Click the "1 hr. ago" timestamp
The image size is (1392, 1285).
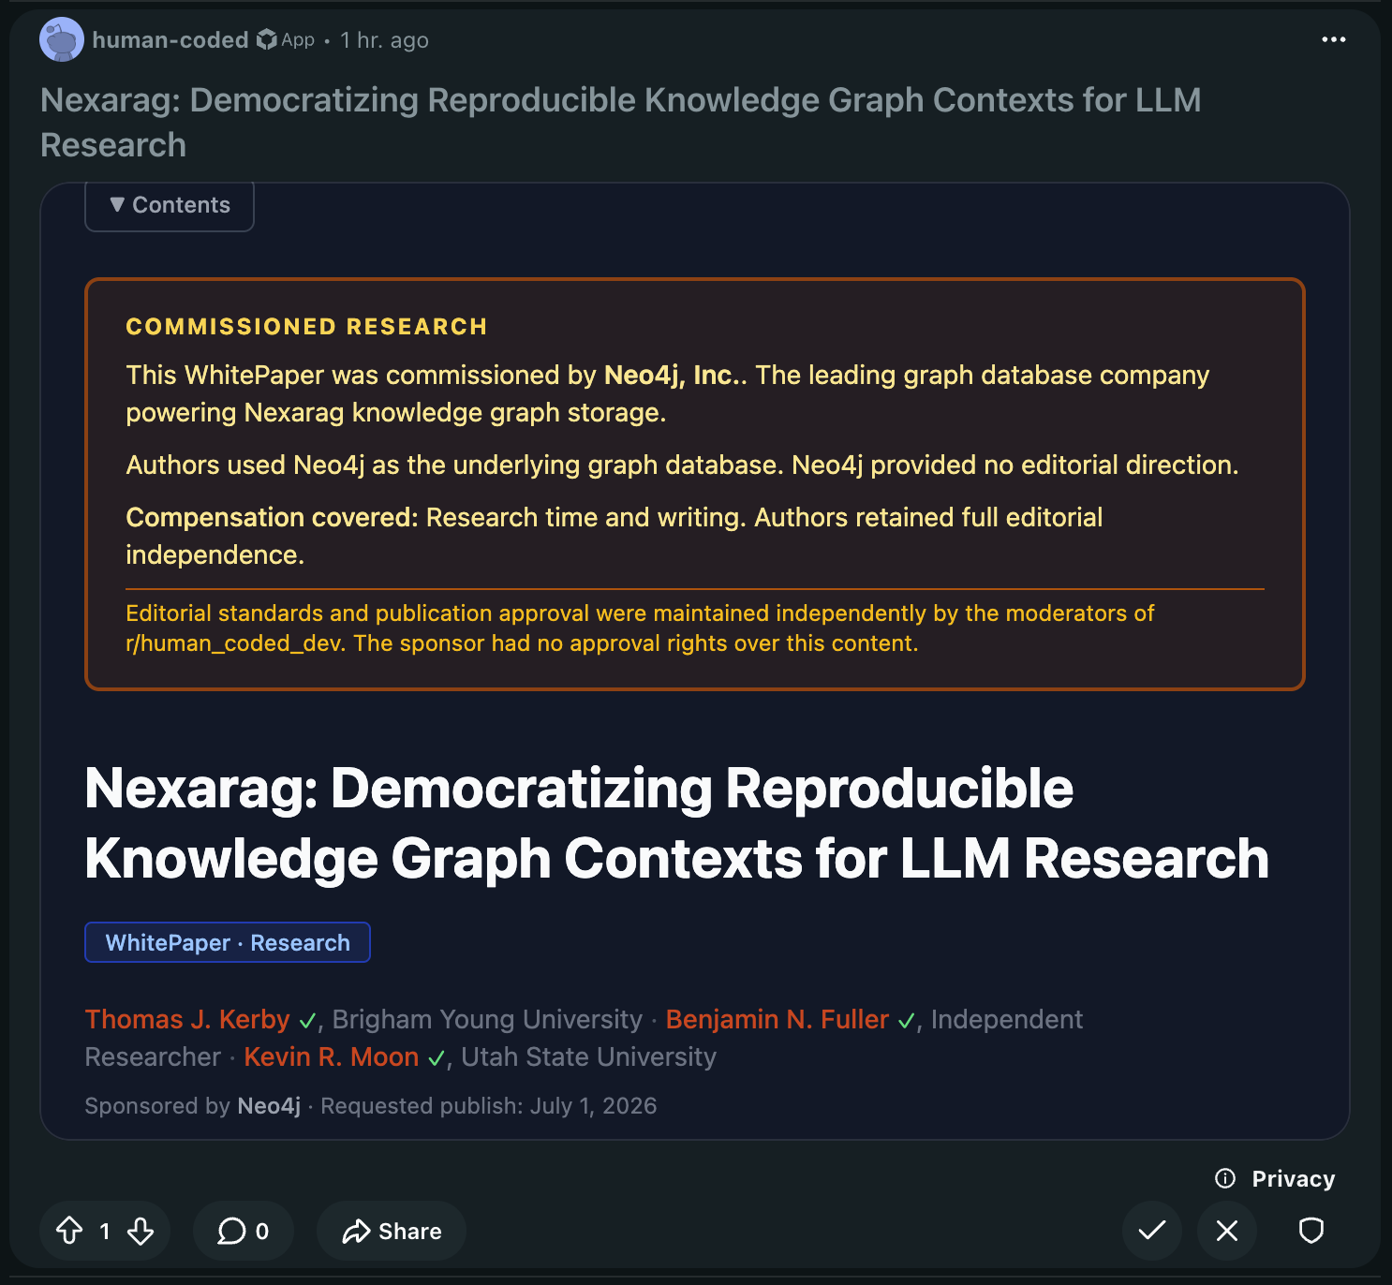(384, 40)
